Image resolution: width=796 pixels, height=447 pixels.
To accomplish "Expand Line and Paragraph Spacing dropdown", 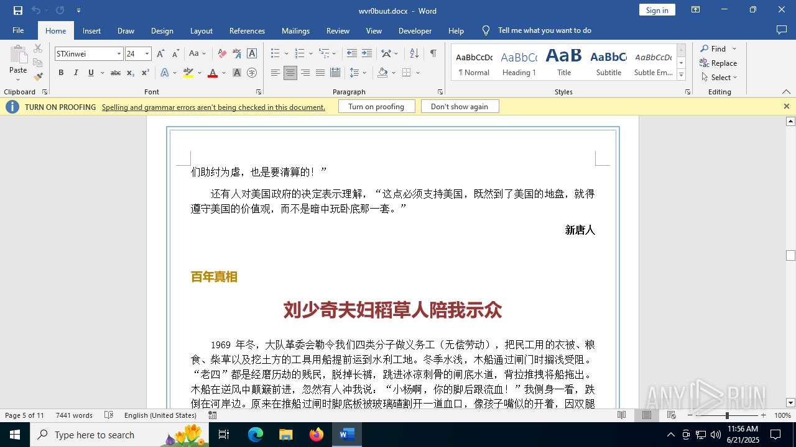I will [x=365, y=73].
